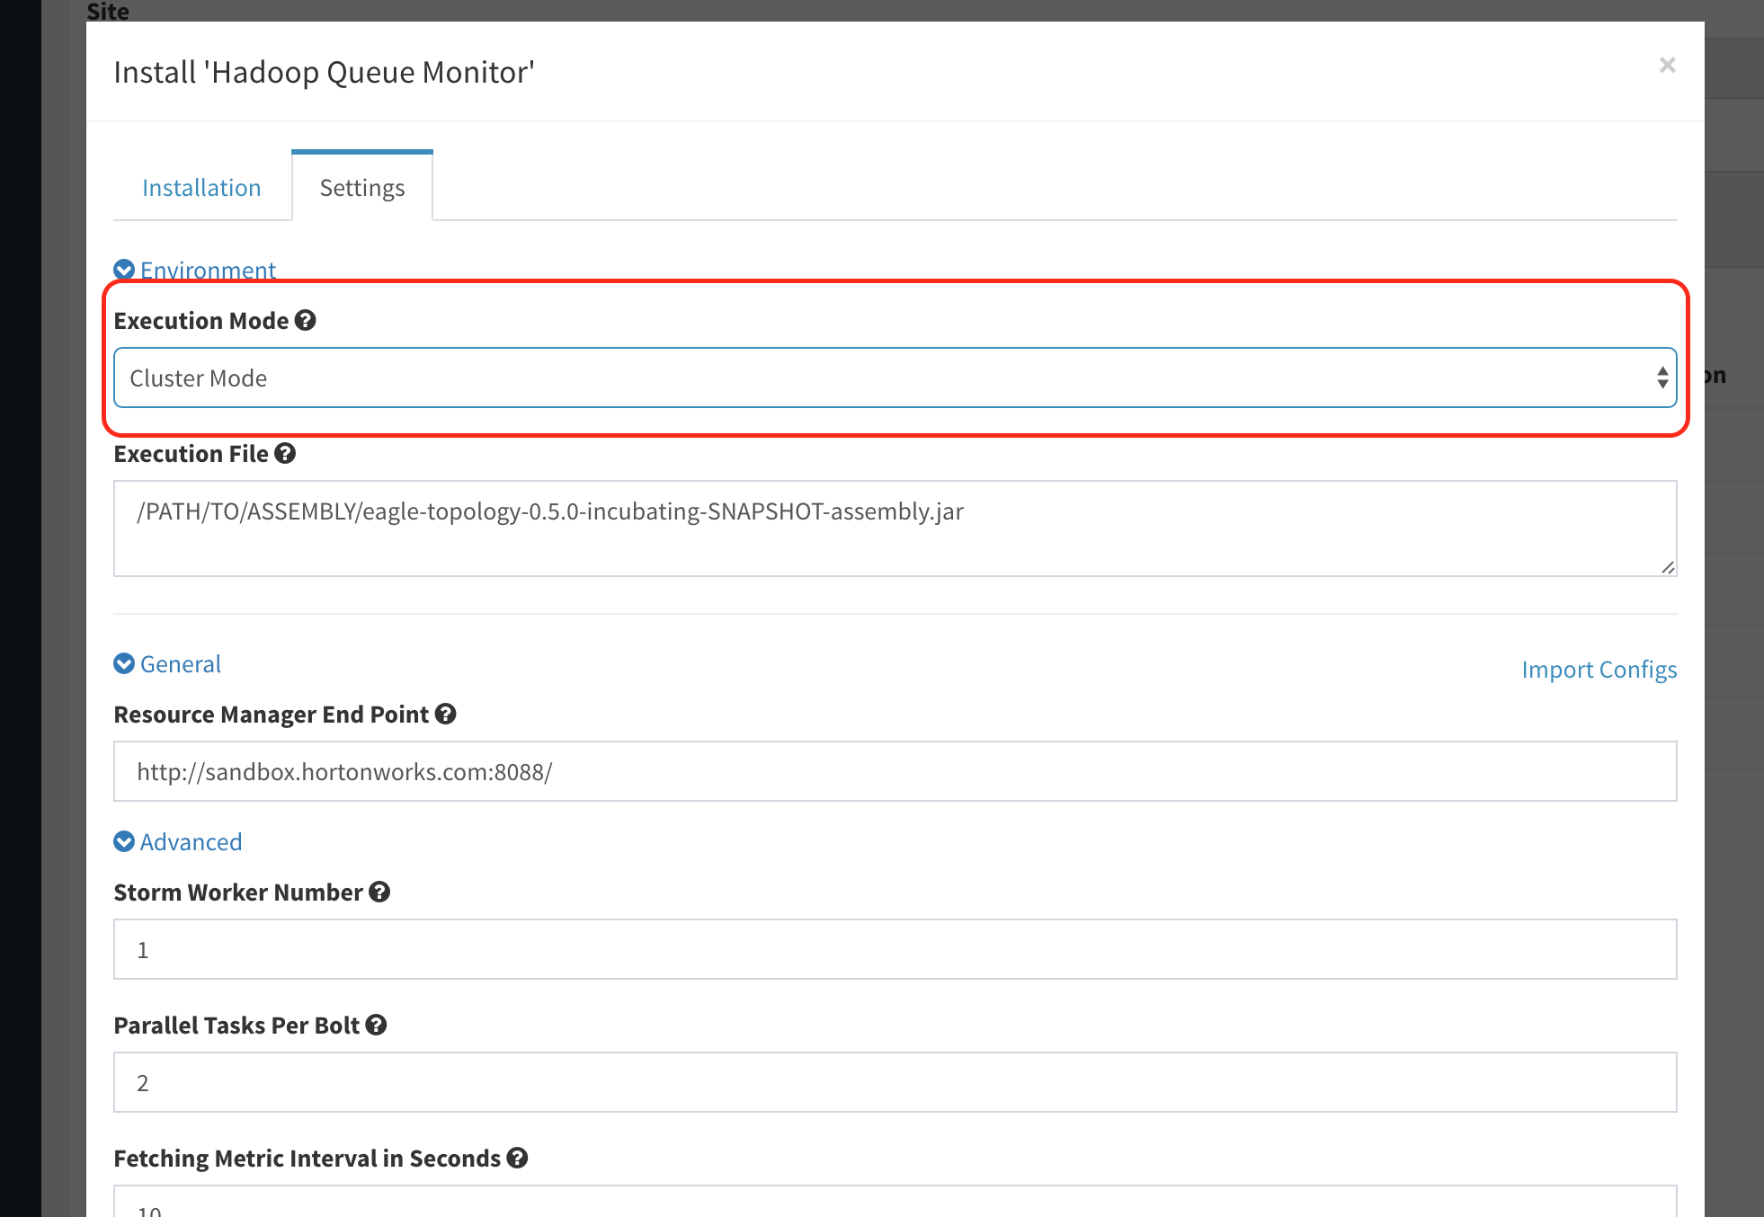
Task: Click the Execution File help icon
Action: (285, 454)
